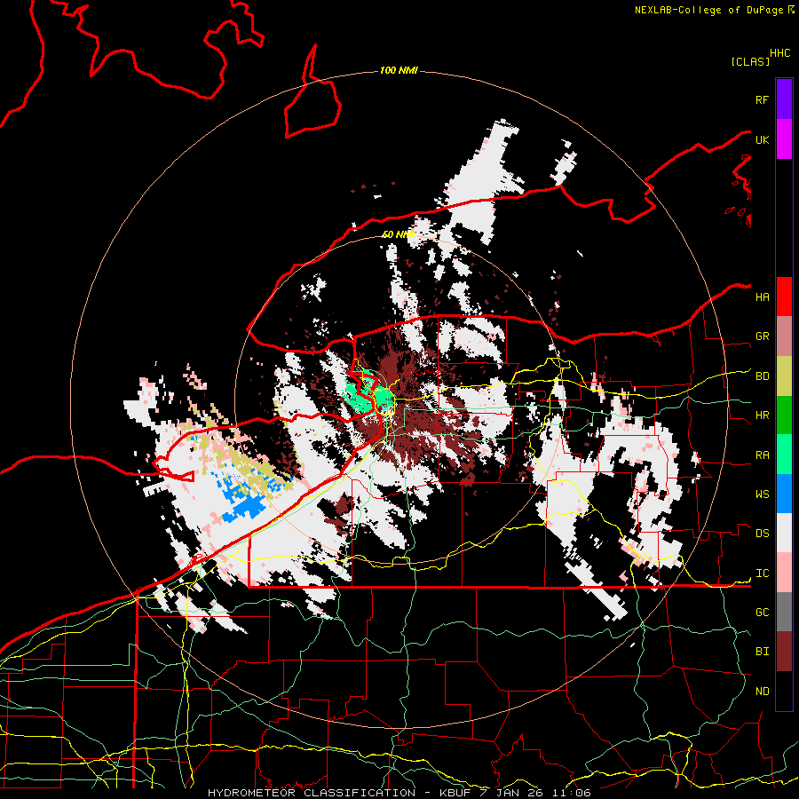The height and width of the screenshot is (799, 799).
Task: Click the BD legend label
Action: pos(762,376)
